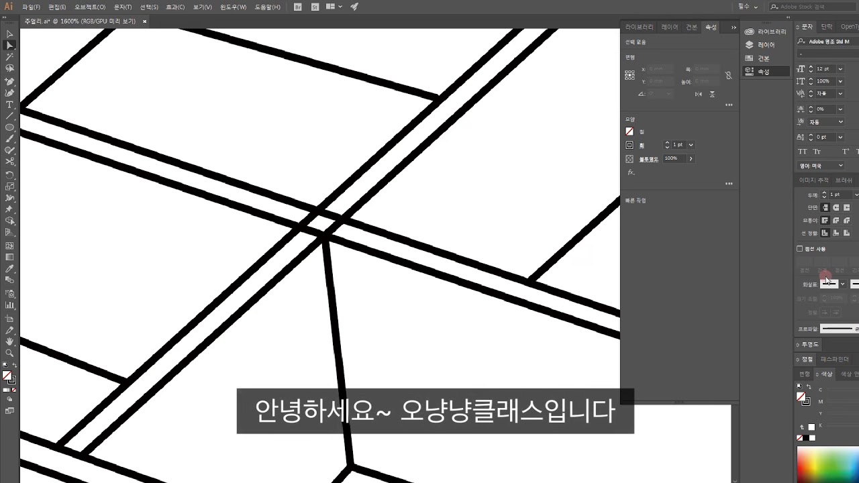
Task: Expand the opacity slider arrow in Appearance
Action: (x=691, y=159)
